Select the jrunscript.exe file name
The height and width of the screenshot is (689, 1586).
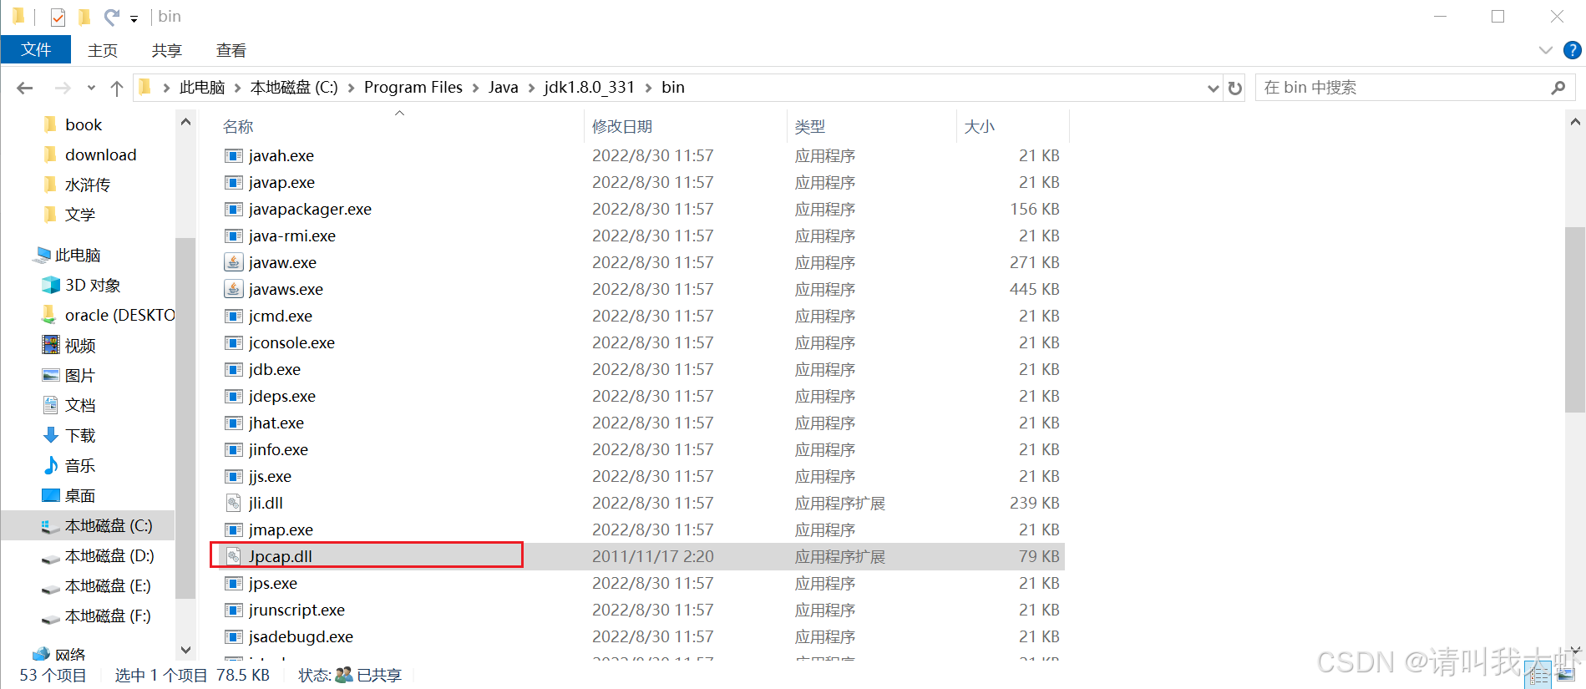point(296,610)
